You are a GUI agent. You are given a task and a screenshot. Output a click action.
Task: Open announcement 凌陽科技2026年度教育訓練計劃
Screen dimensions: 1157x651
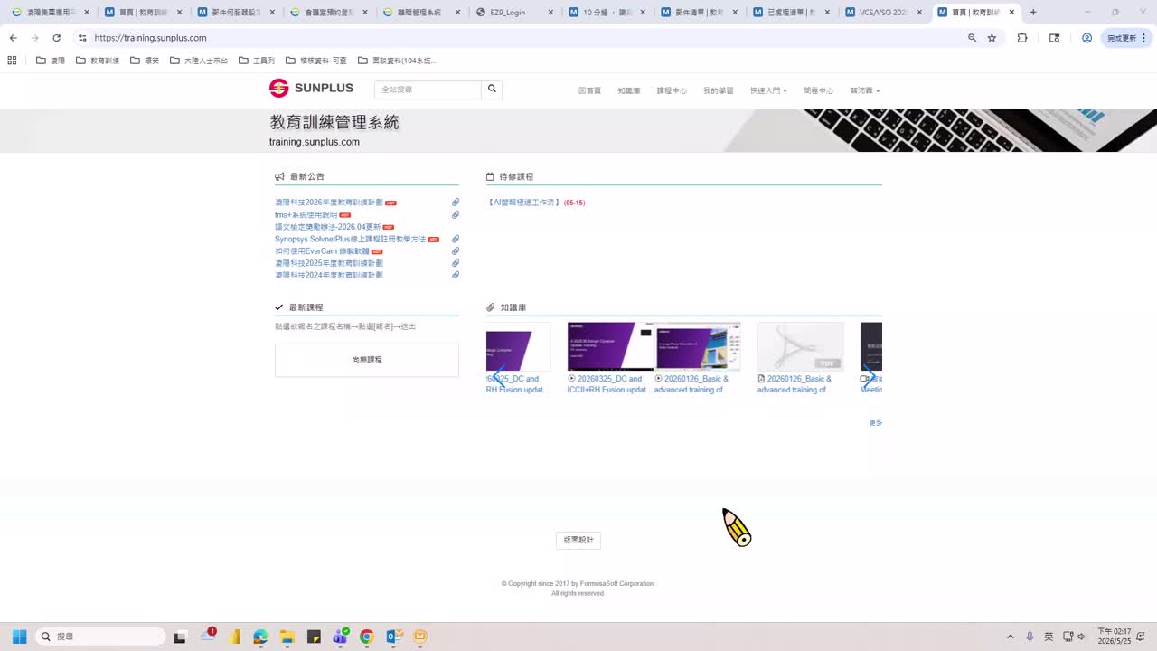pos(329,203)
